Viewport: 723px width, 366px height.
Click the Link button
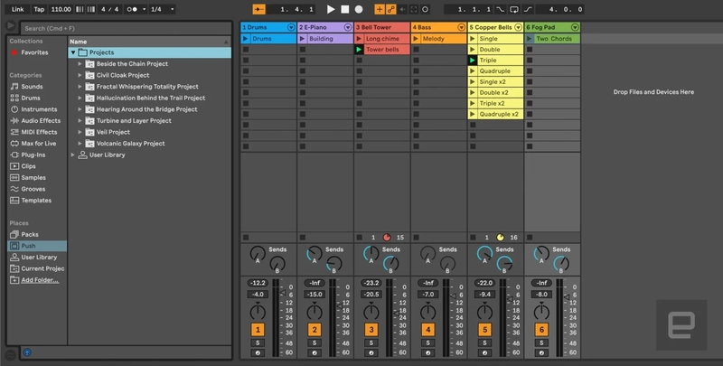(x=17, y=9)
